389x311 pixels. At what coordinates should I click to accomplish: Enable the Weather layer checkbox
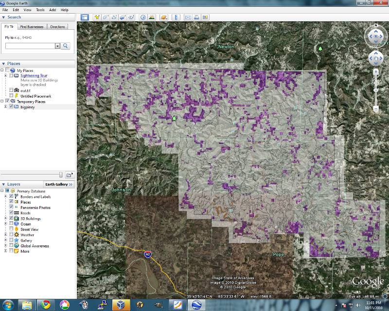[11, 234]
